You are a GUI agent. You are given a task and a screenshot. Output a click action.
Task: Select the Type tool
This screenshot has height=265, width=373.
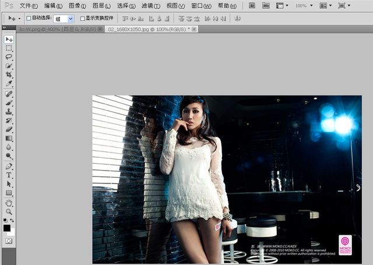[x=9, y=175]
